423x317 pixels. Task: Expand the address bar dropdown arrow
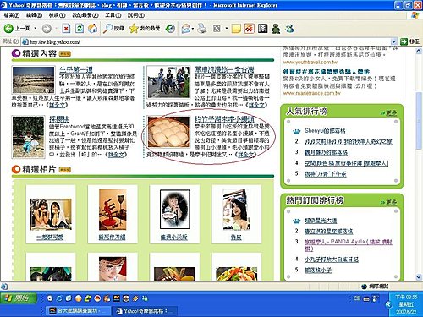(394, 41)
